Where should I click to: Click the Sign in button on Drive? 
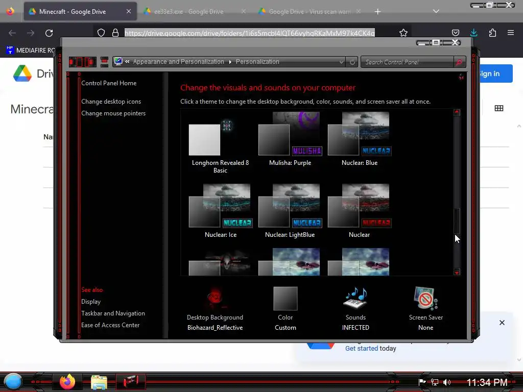coord(495,73)
